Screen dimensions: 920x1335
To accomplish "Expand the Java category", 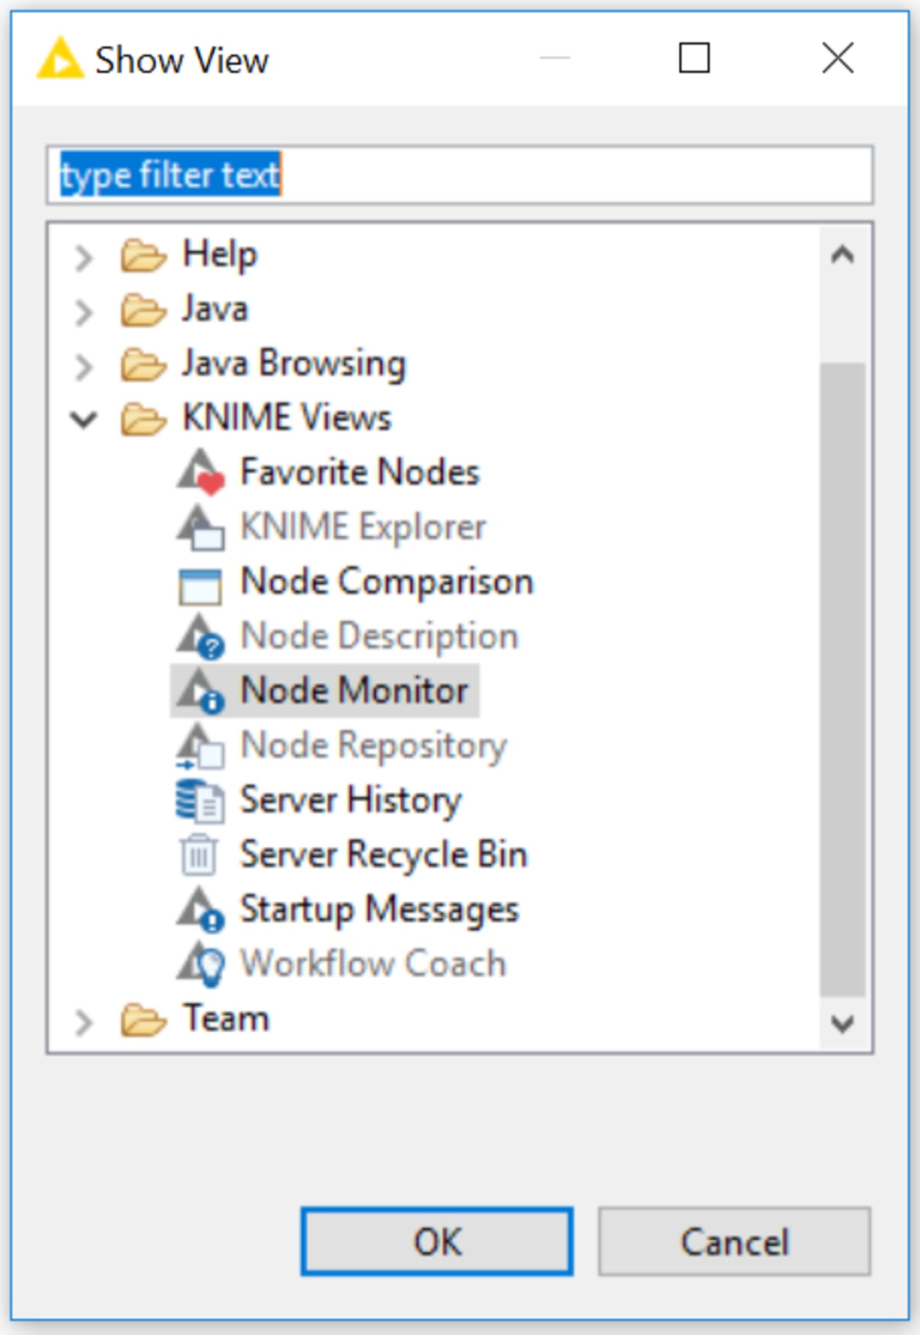I will point(84,312).
